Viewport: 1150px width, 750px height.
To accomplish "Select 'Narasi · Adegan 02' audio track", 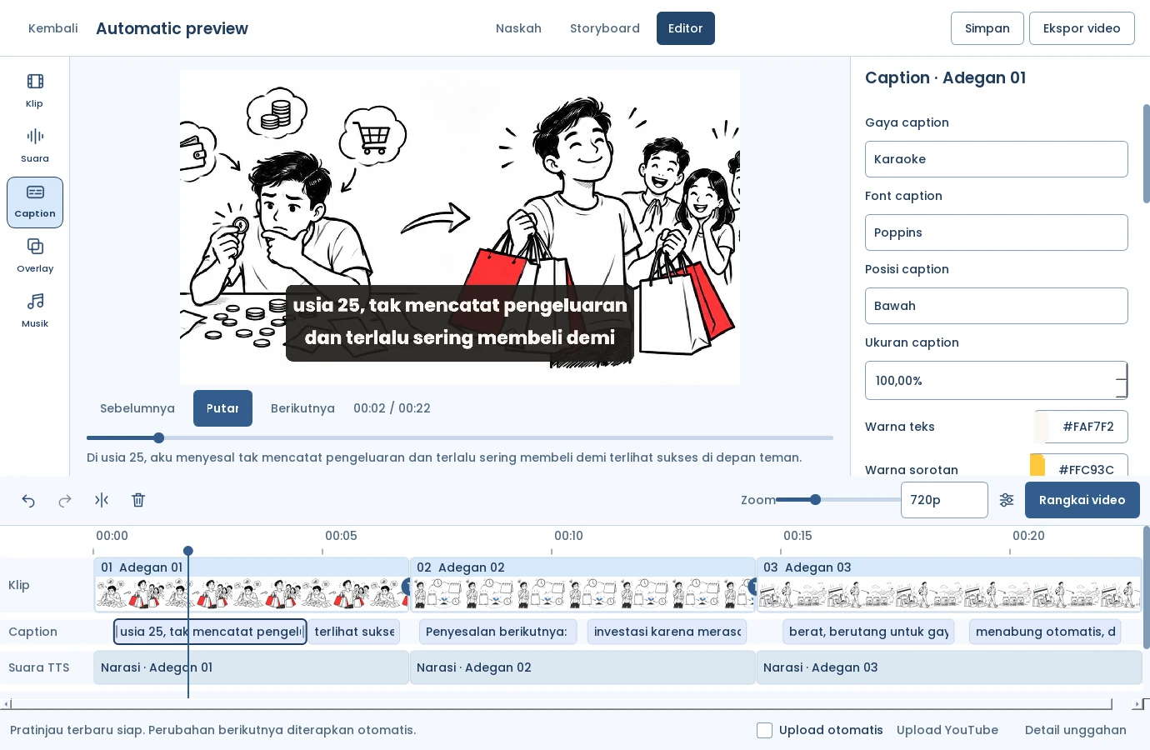I will 582,667.
